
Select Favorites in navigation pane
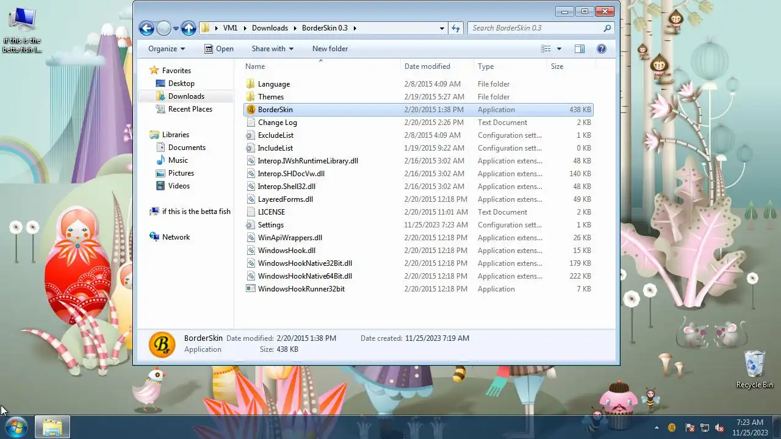[x=176, y=71]
